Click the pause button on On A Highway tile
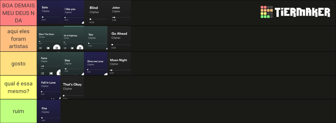This screenshot has height=123, width=336. click(80, 48)
